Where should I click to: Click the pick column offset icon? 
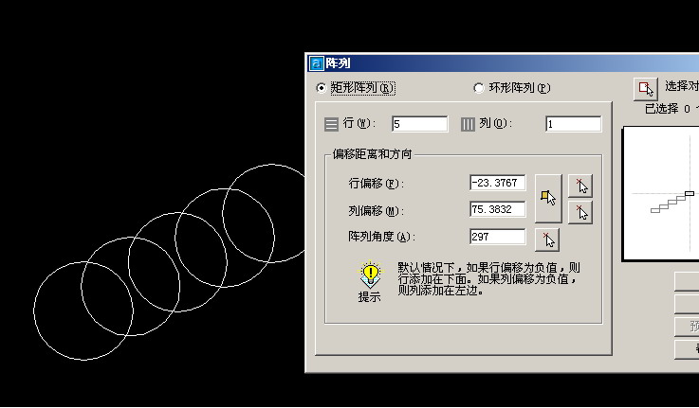pos(580,212)
